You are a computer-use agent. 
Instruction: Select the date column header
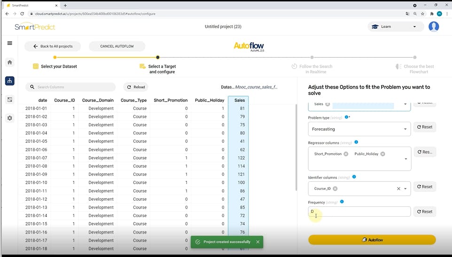tap(43, 100)
